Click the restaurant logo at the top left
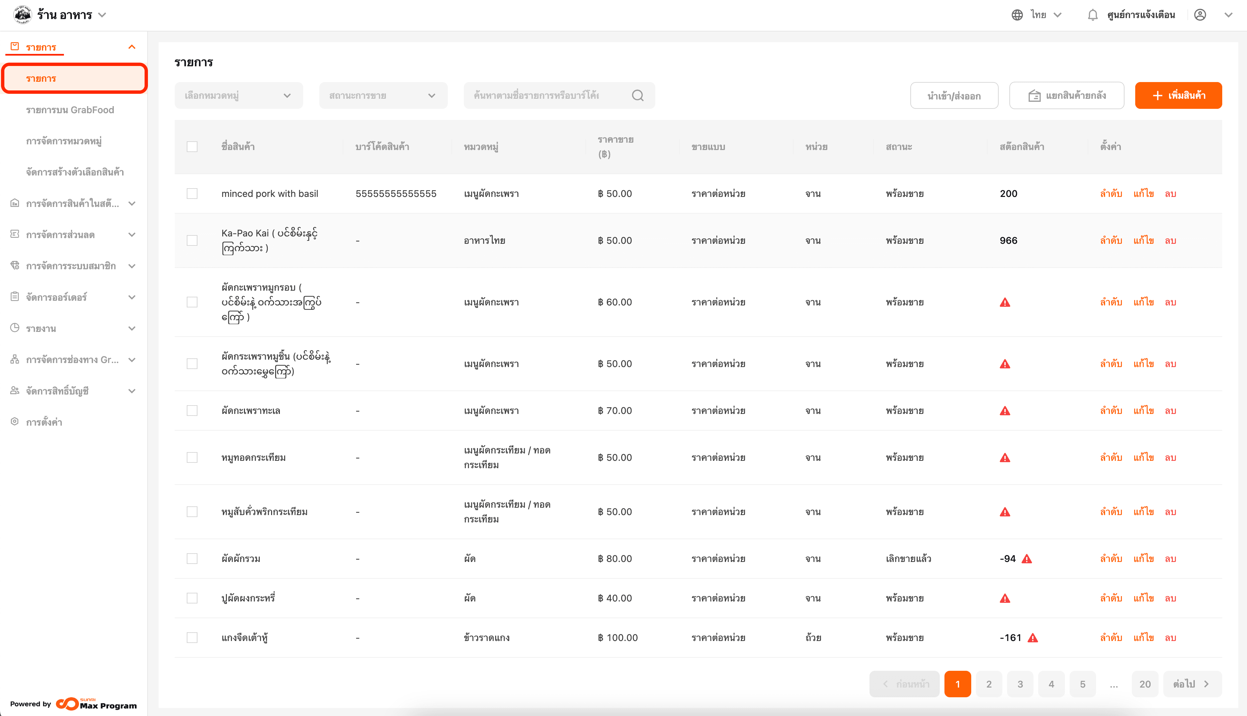The width and height of the screenshot is (1247, 716). click(x=23, y=15)
